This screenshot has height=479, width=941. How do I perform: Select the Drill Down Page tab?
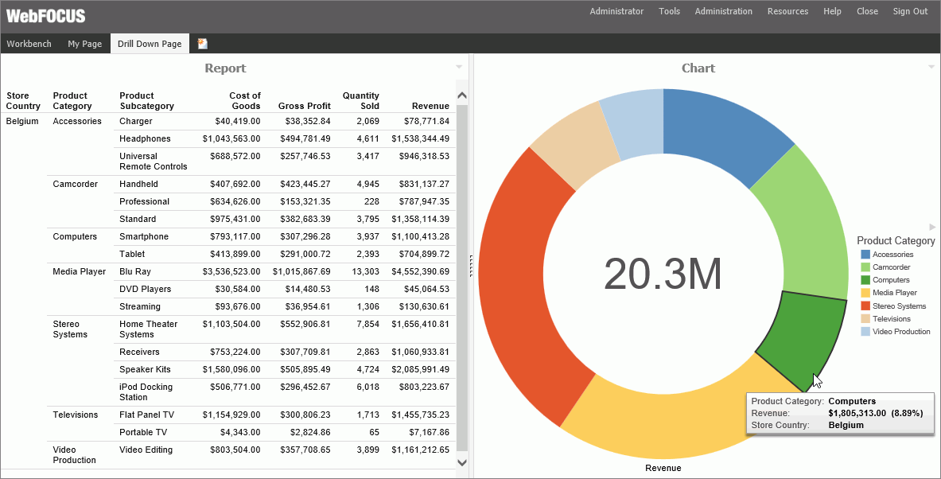pos(150,44)
